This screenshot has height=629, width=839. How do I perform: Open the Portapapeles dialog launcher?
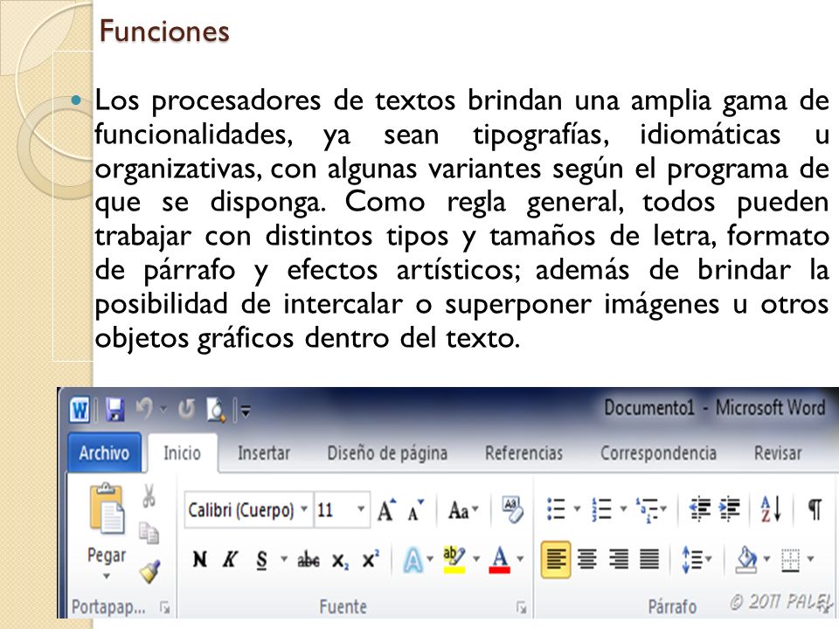(165, 607)
